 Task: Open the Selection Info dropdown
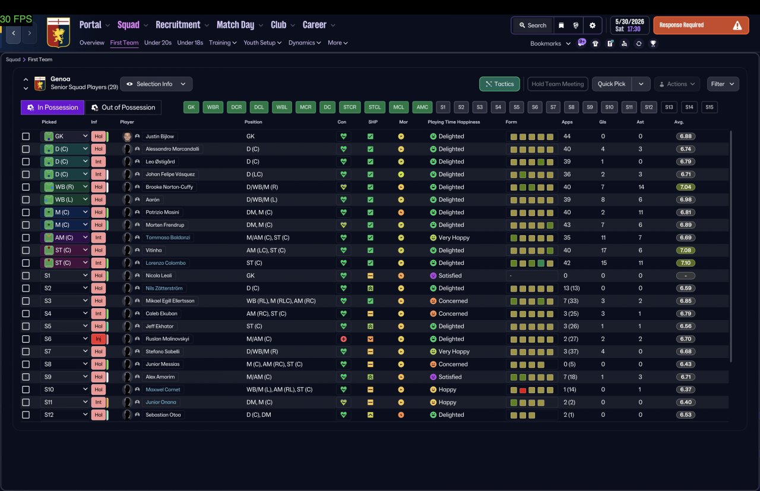pos(156,84)
